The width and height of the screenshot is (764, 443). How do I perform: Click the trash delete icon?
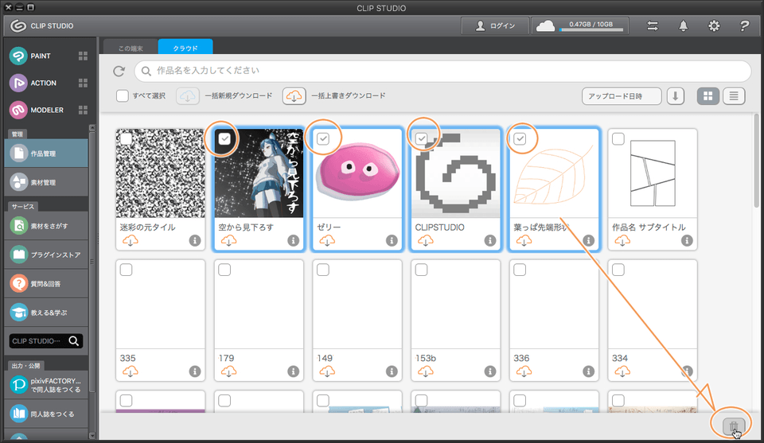click(x=735, y=426)
